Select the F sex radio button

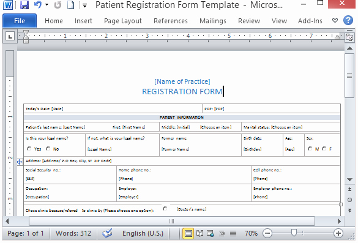(x=324, y=149)
